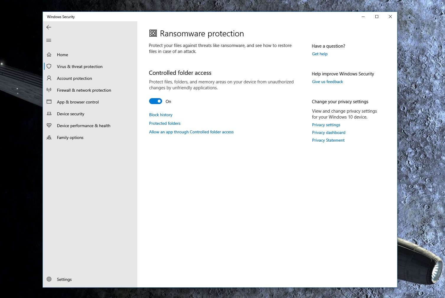Click the Family options people icon
The image size is (445, 298).
[x=49, y=137]
